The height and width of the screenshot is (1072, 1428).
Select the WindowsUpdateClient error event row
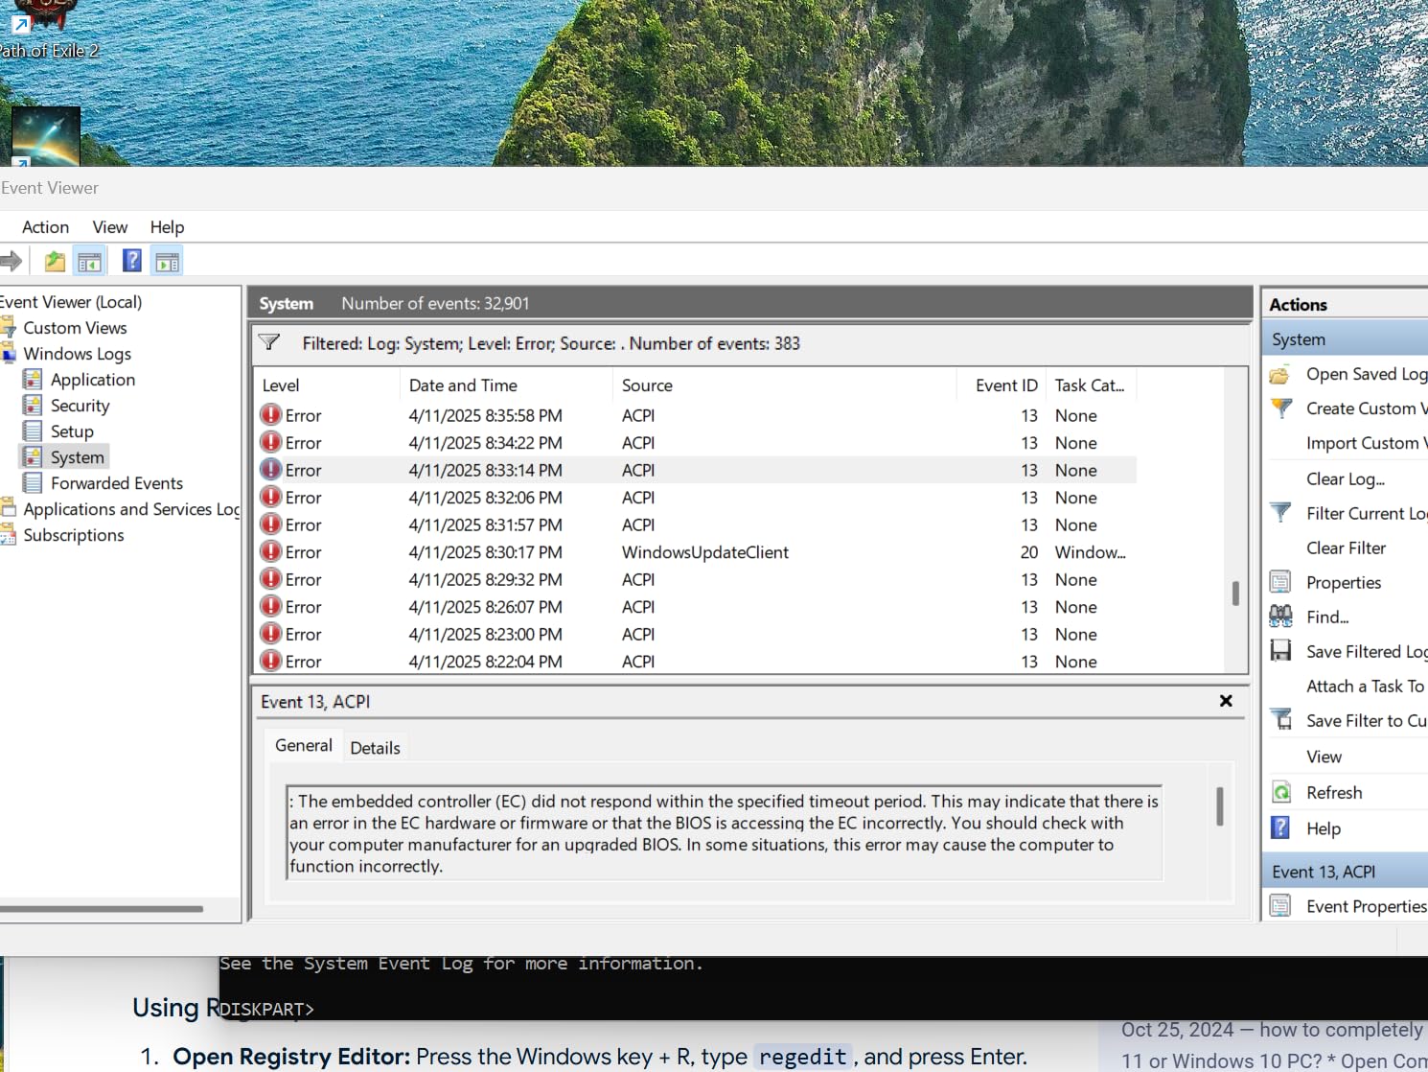tap(704, 552)
